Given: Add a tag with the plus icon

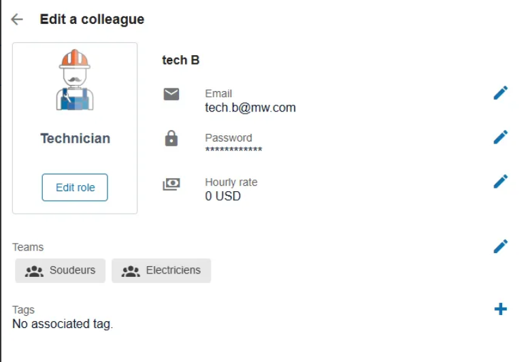Looking at the screenshot, I should point(500,309).
